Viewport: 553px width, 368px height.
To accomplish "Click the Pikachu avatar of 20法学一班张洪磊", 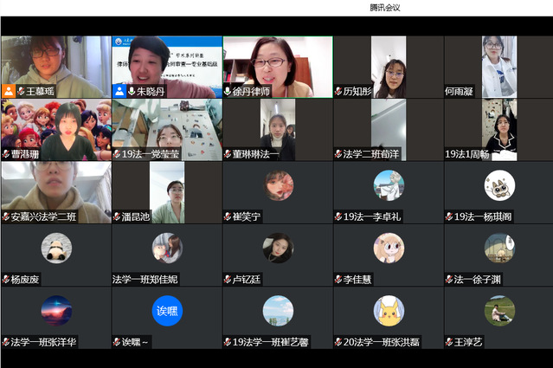I will point(389,310).
